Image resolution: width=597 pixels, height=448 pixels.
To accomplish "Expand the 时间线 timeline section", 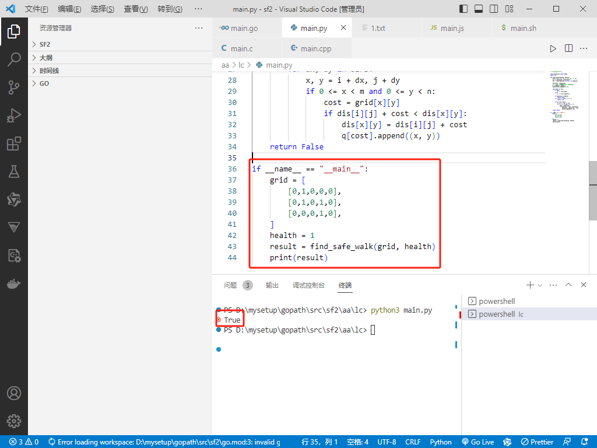I will point(120,71).
